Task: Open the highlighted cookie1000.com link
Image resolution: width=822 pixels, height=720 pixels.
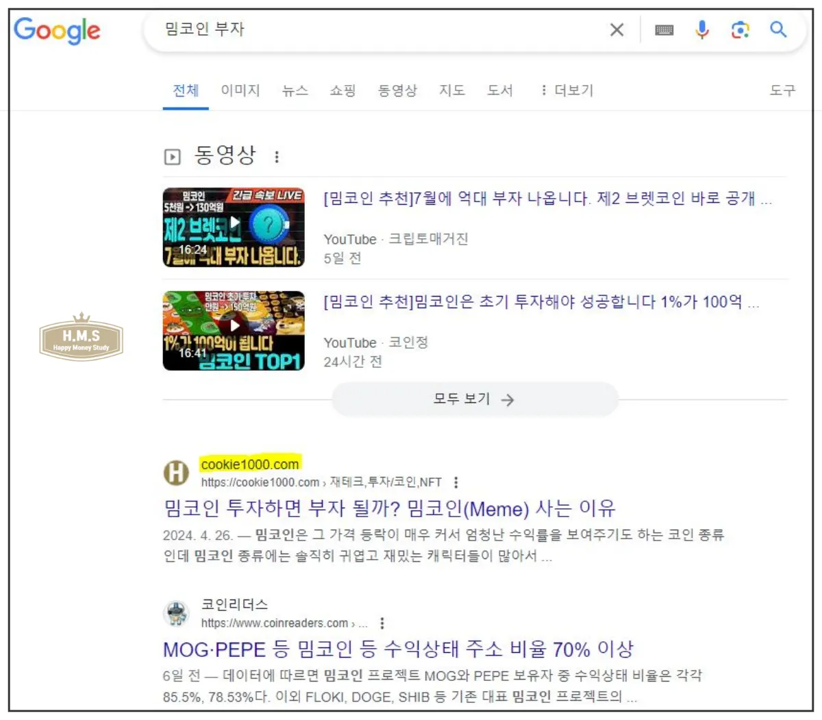Action: (249, 463)
